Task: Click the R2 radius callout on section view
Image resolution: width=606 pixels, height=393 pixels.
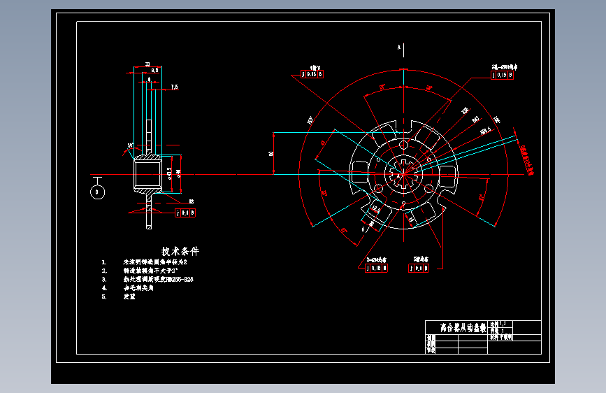Action: [192, 201]
